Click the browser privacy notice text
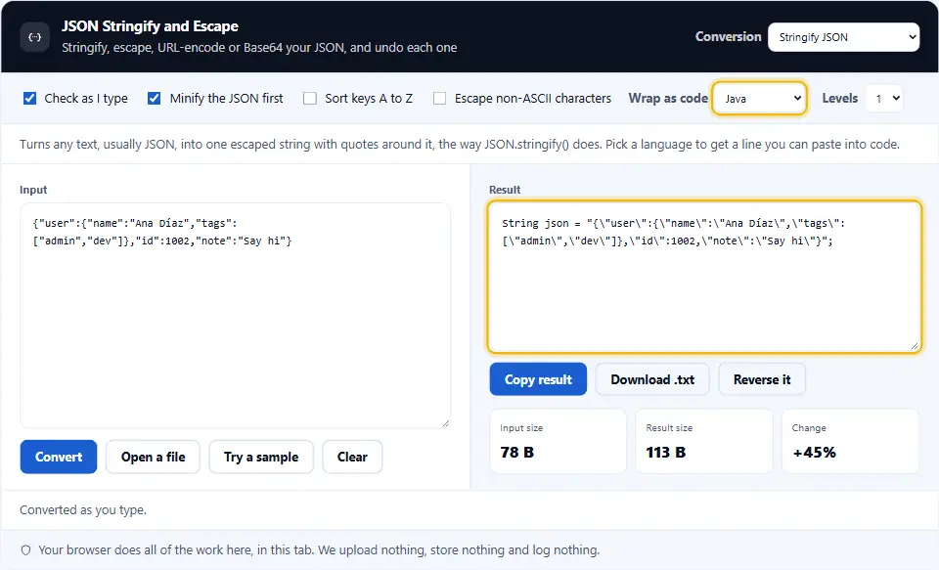This screenshot has height=570, width=939. coord(319,550)
